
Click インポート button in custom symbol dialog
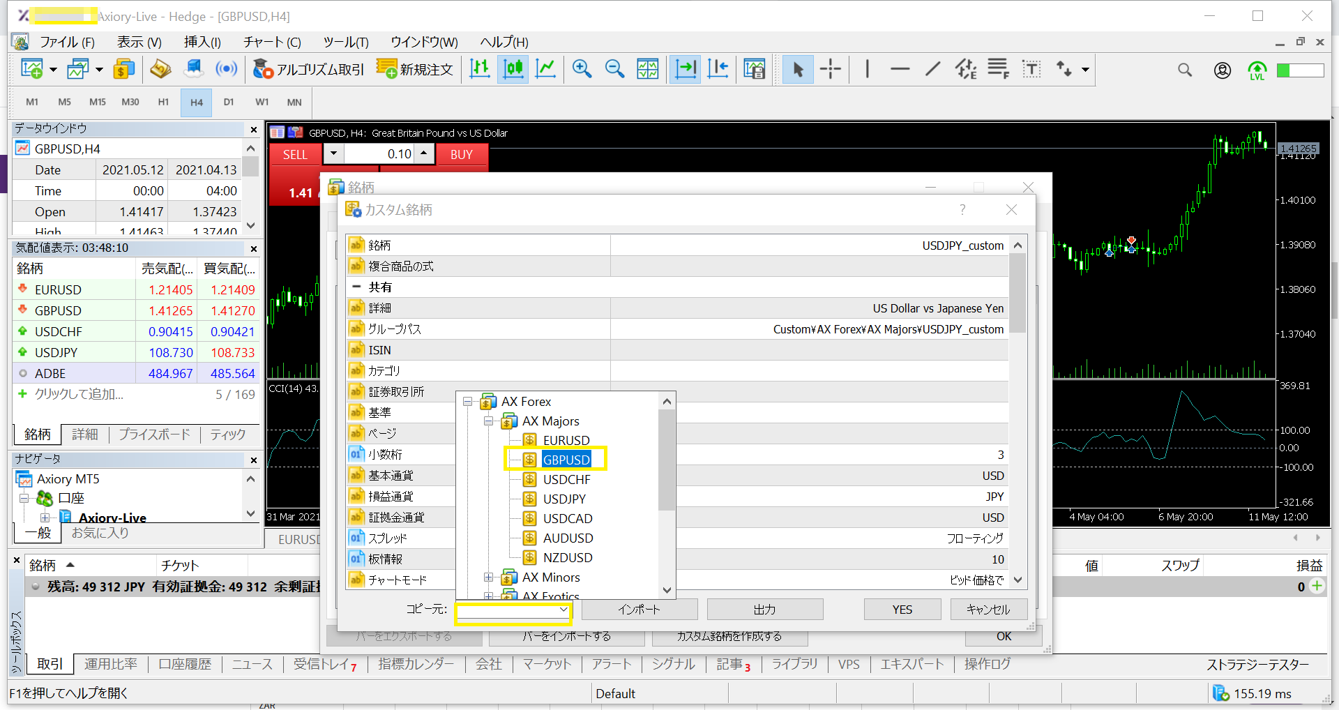pyautogui.click(x=640, y=610)
